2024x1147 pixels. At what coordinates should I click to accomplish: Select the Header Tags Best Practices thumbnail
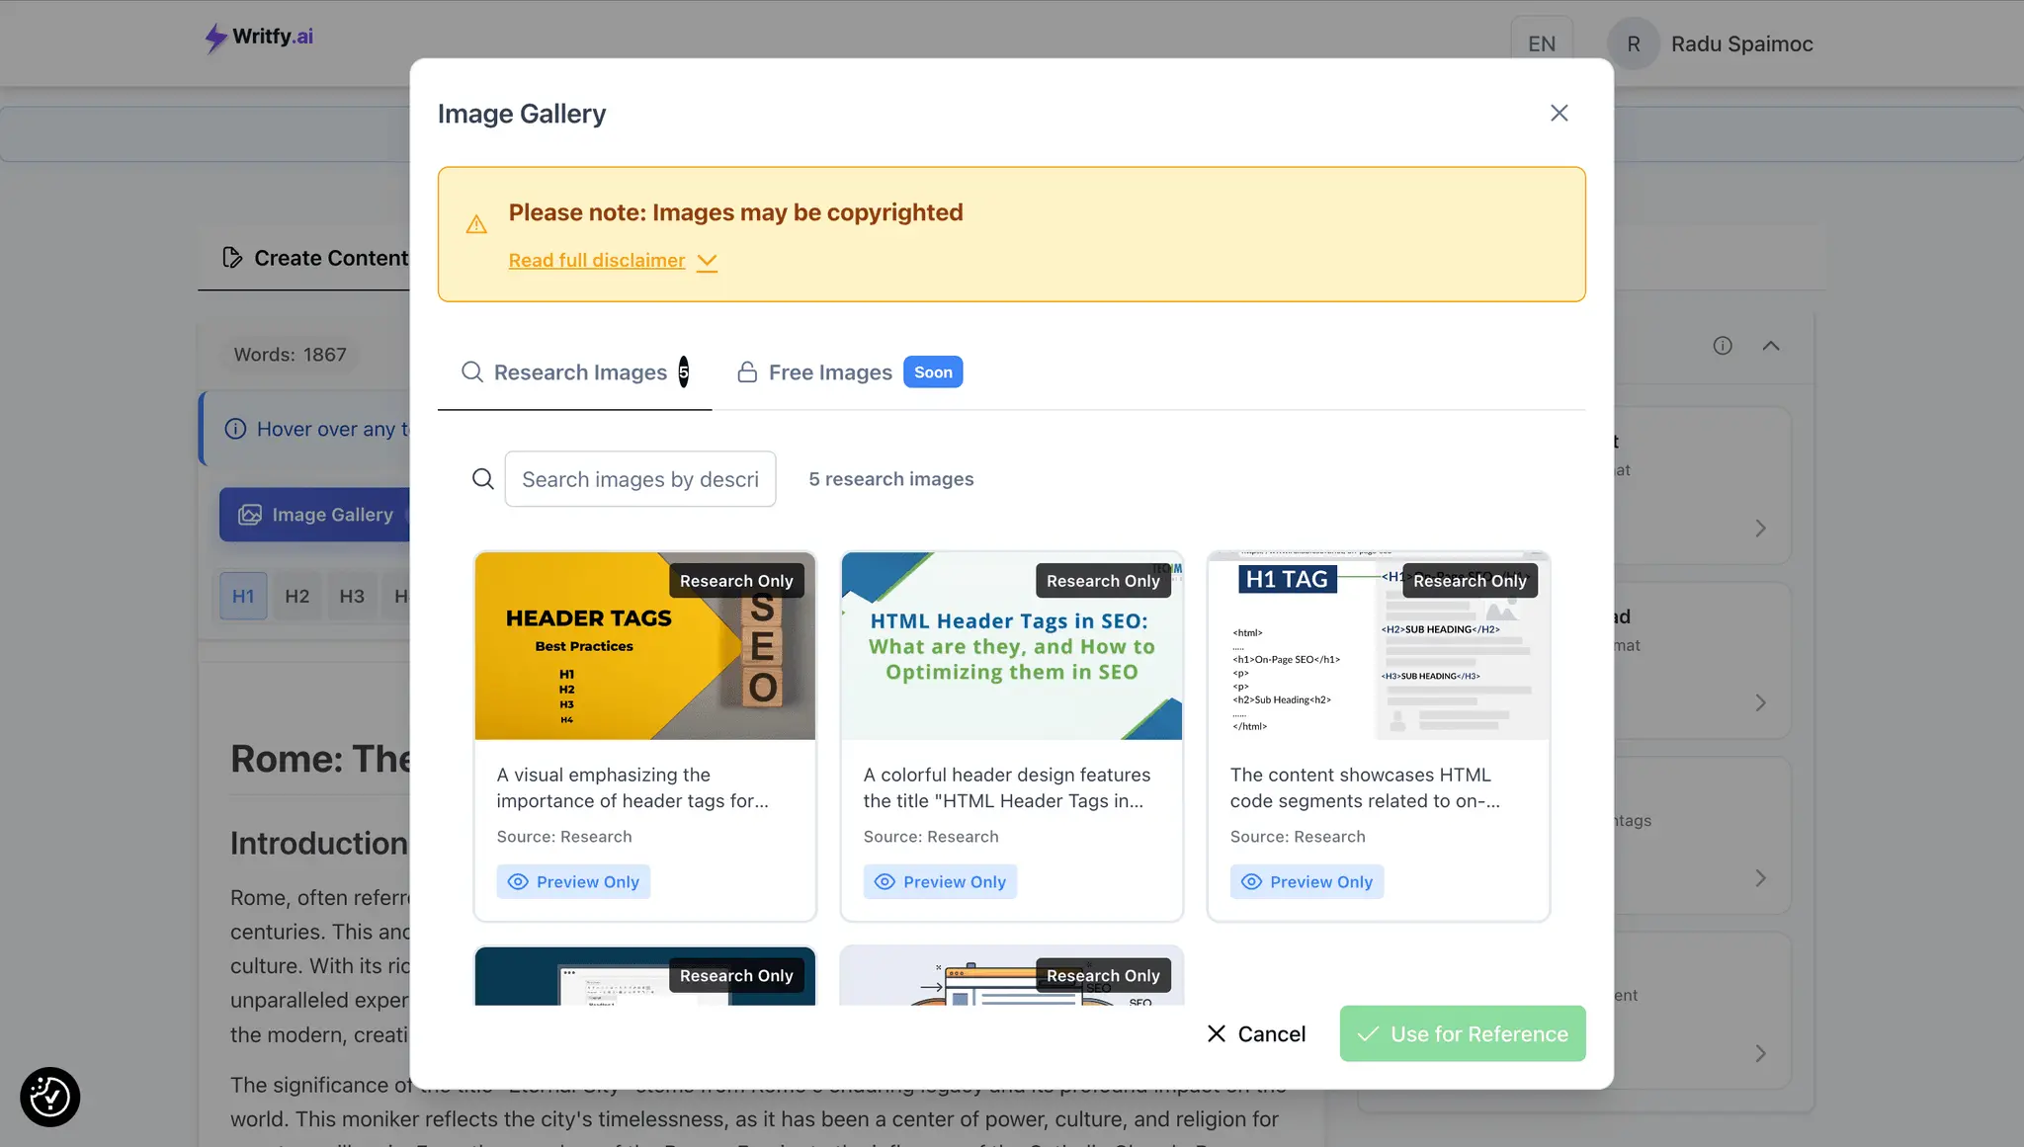pyautogui.click(x=645, y=645)
